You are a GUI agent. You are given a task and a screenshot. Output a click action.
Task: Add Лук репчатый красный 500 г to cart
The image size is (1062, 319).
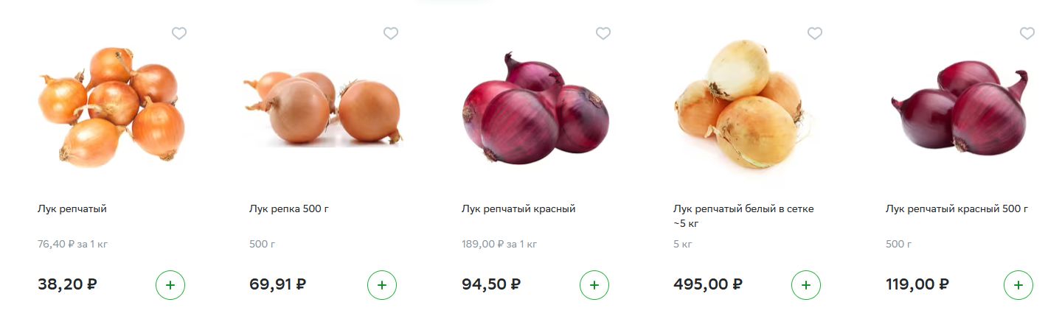click(1018, 285)
